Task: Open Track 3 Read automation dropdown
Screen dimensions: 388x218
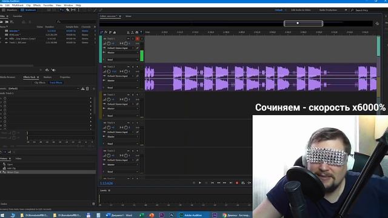Action: coord(122,116)
